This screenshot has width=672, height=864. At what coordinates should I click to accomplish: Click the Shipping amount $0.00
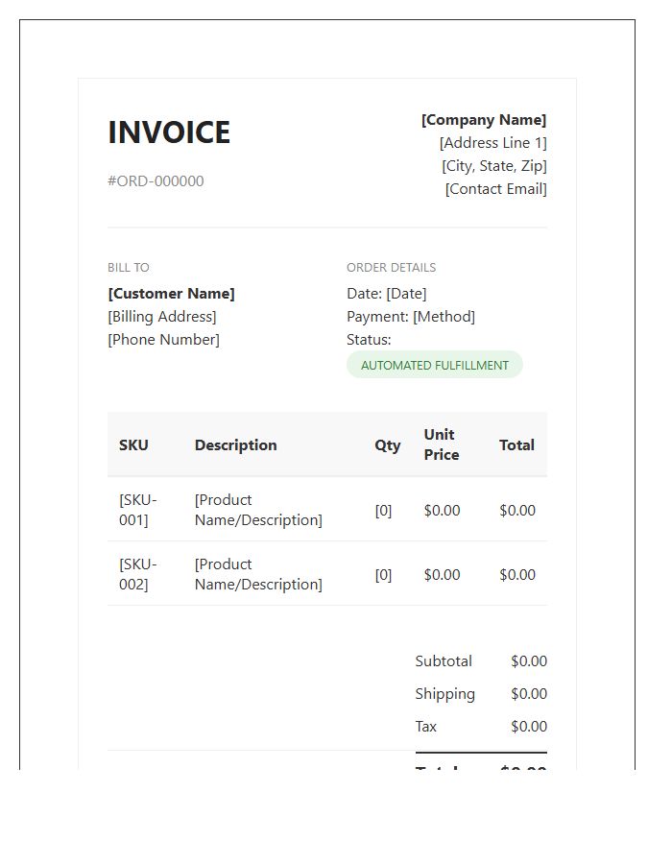[x=529, y=694]
